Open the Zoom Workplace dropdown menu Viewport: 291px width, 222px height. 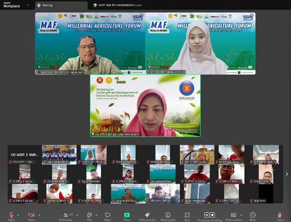click(x=27, y=5)
